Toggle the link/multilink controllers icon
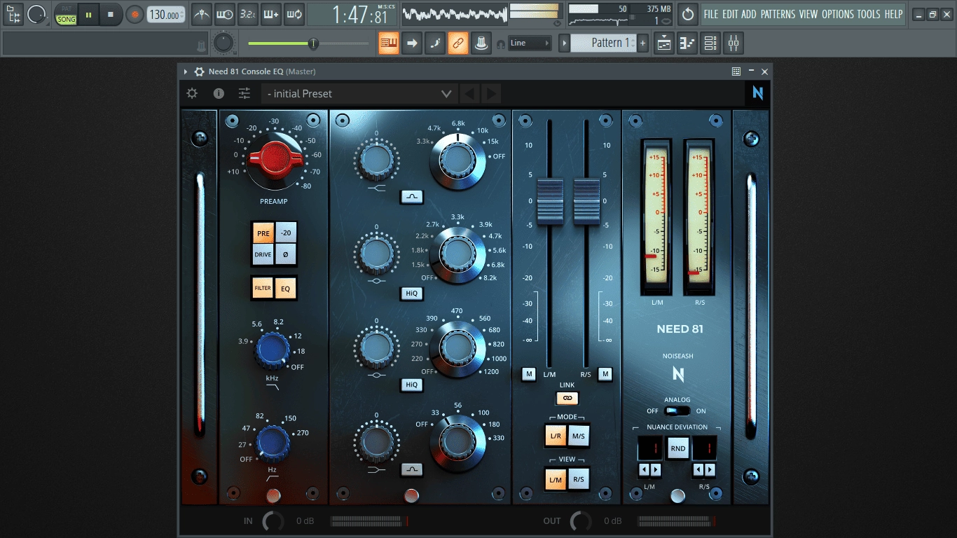957x538 pixels. coord(457,43)
